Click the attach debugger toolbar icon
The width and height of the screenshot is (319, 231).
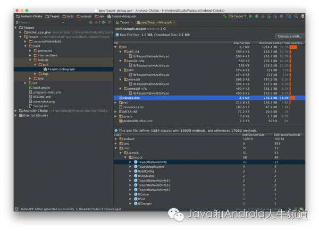click(x=269, y=16)
